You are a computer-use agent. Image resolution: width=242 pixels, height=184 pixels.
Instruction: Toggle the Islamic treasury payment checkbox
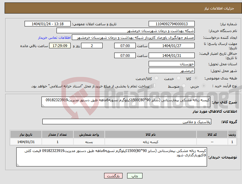[154, 86]
